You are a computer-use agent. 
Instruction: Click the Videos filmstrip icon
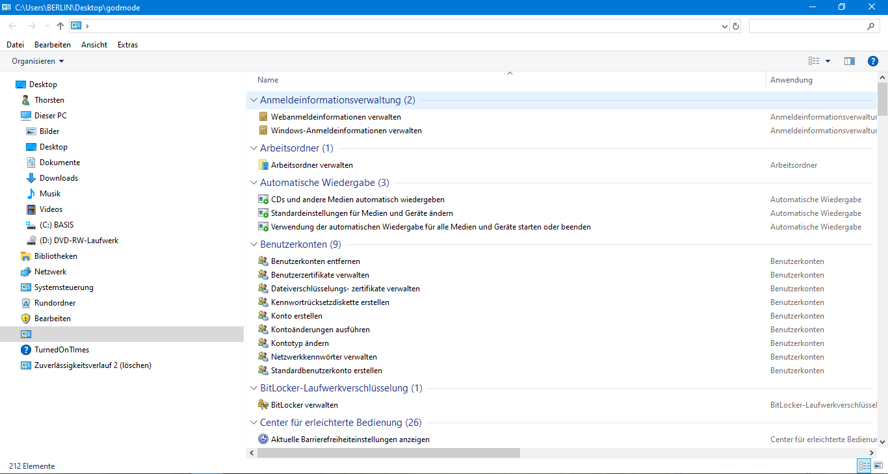[31, 209]
